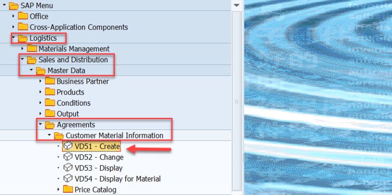The image size is (392, 195).
Task: Expand the Business Partner arrow
Action: pos(40,81)
